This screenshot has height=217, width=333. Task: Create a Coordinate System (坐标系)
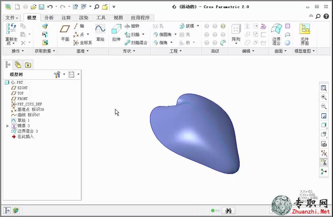[x=82, y=43]
